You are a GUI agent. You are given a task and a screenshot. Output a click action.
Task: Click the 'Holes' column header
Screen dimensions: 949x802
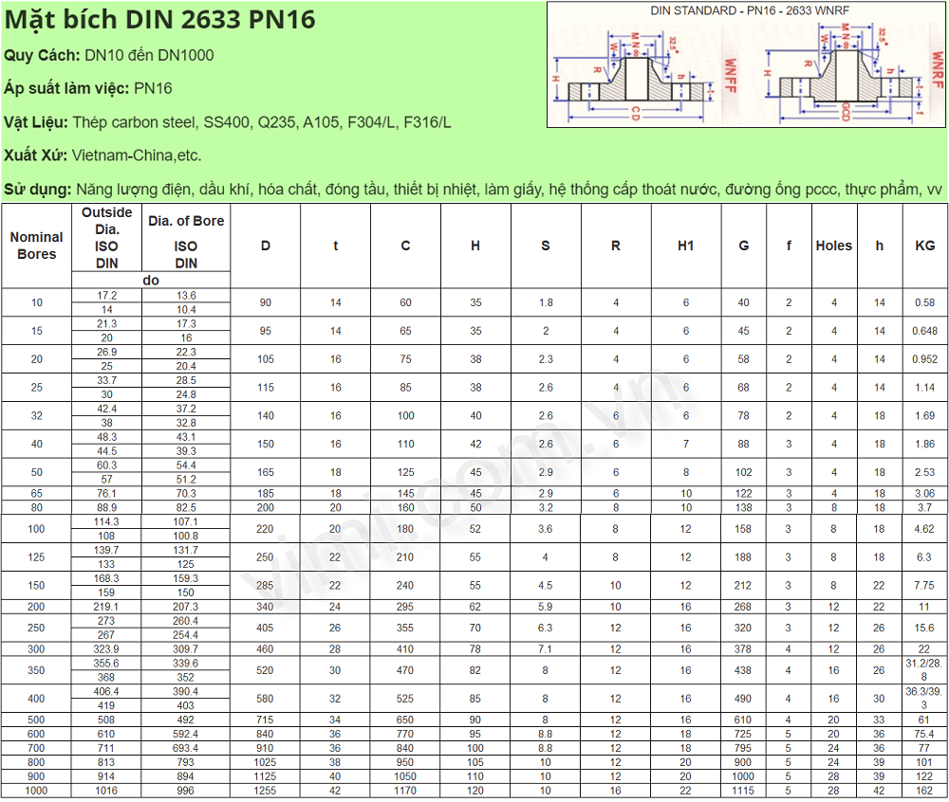833,246
